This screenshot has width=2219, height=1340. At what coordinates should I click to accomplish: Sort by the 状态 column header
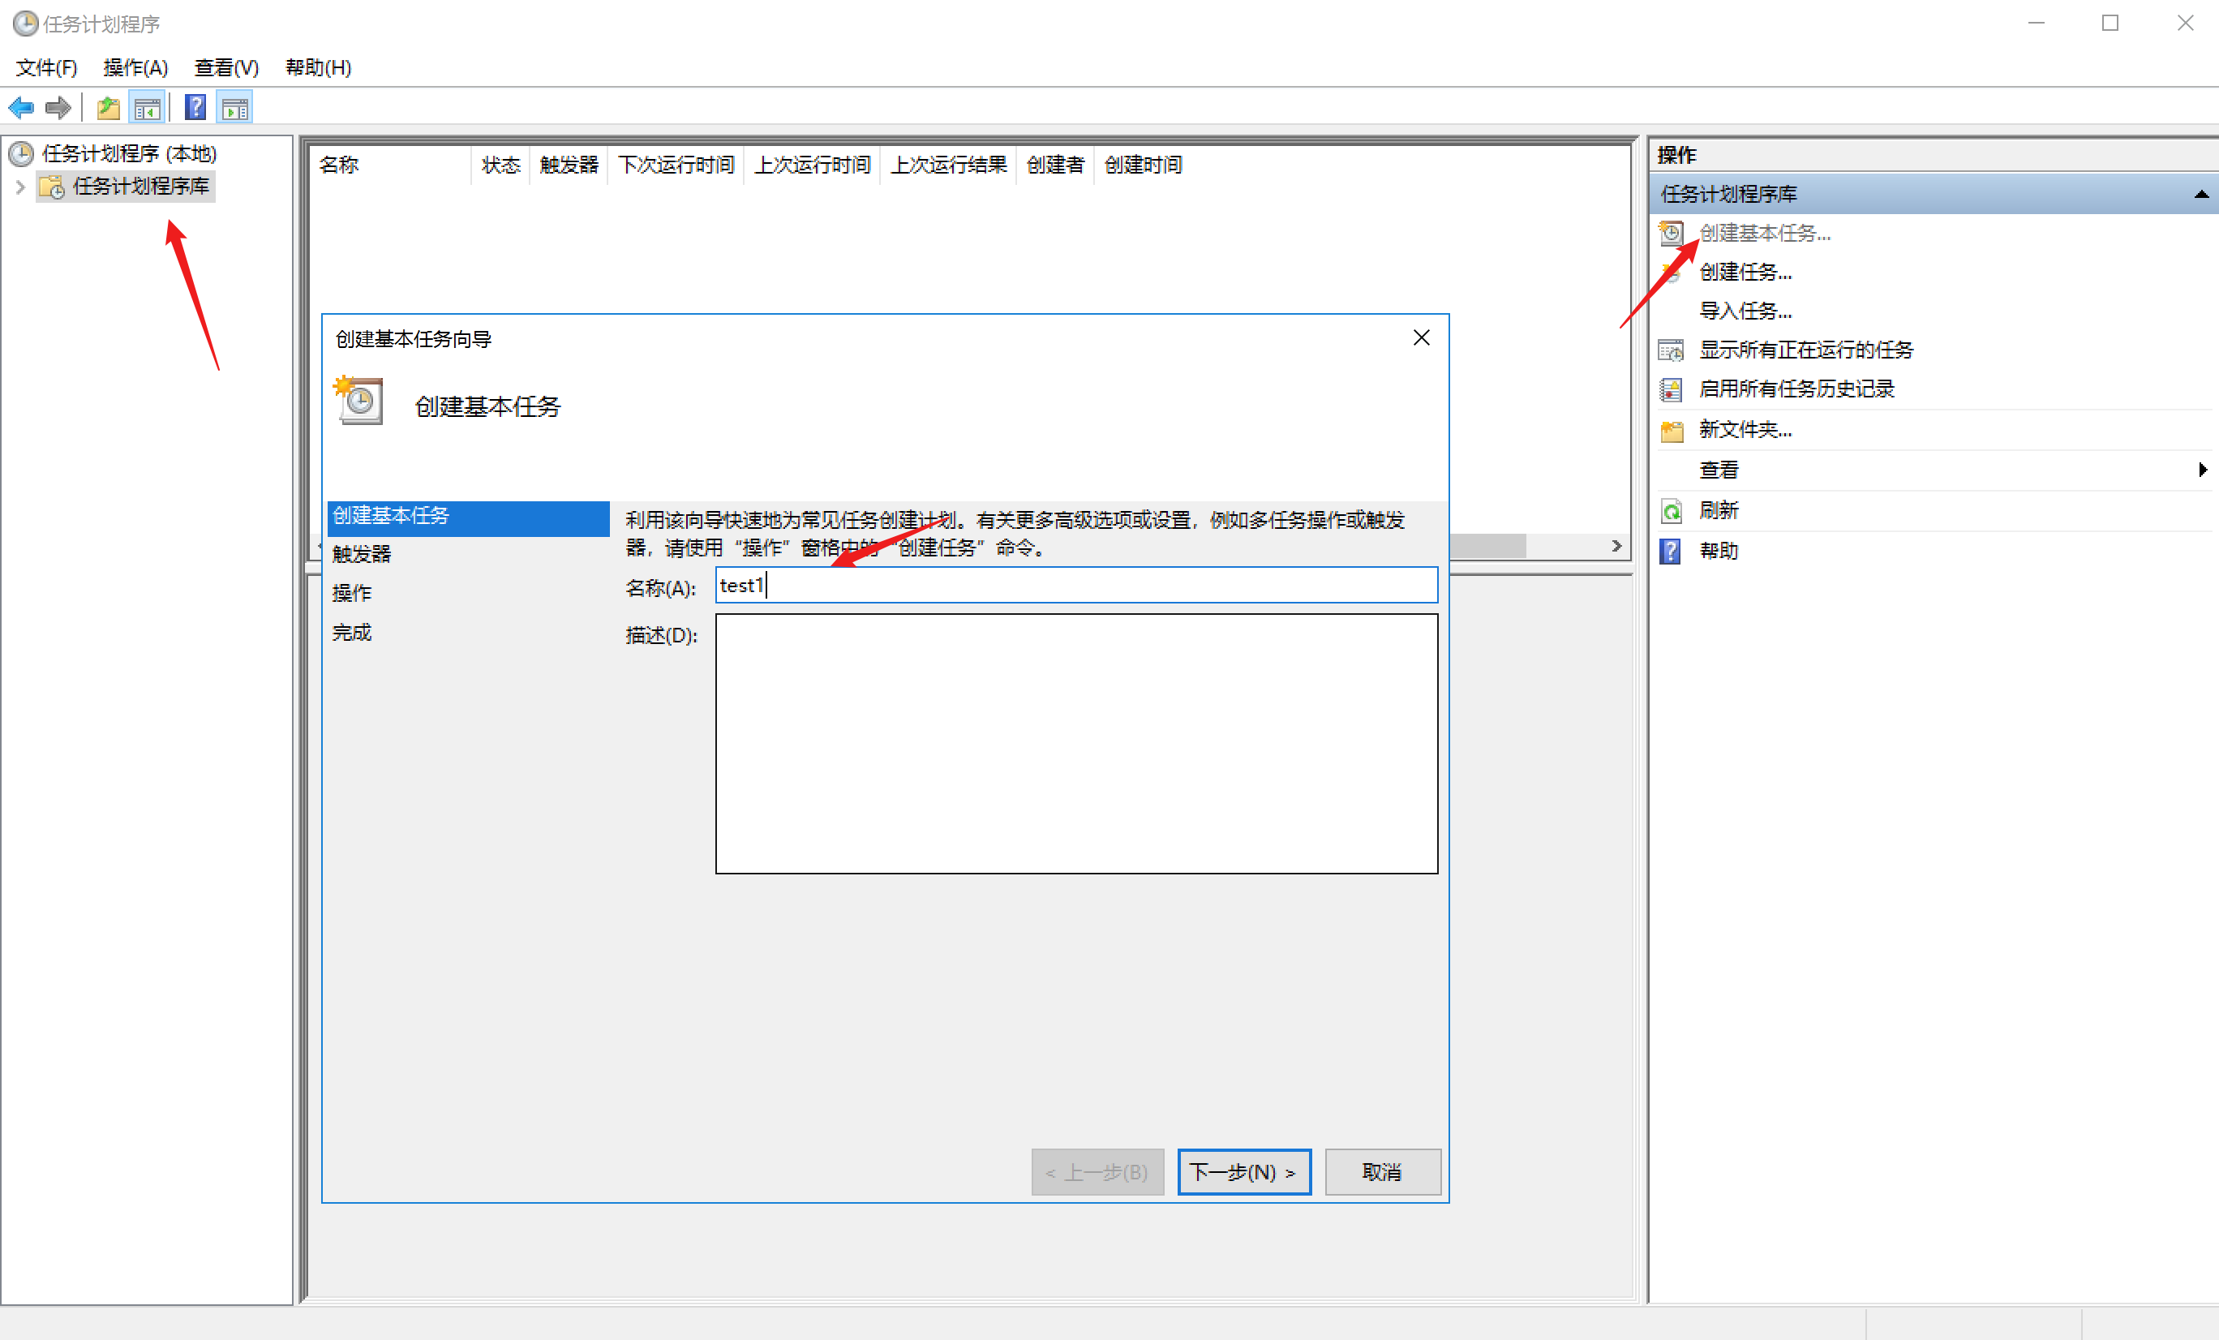500,165
